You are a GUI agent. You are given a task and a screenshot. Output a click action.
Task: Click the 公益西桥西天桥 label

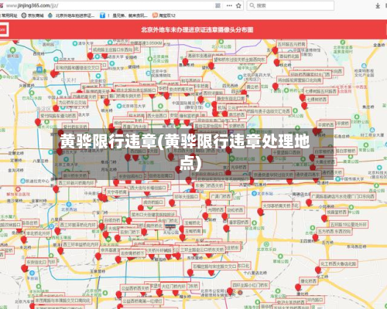135,287
